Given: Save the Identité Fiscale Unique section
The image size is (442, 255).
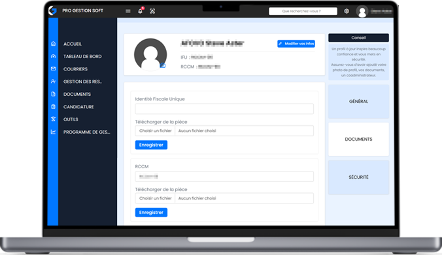Looking at the screenshot, I should click(x=151, y=145).
